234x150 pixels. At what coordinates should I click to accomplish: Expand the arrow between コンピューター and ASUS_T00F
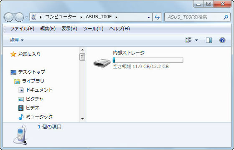tap(81, 17)
